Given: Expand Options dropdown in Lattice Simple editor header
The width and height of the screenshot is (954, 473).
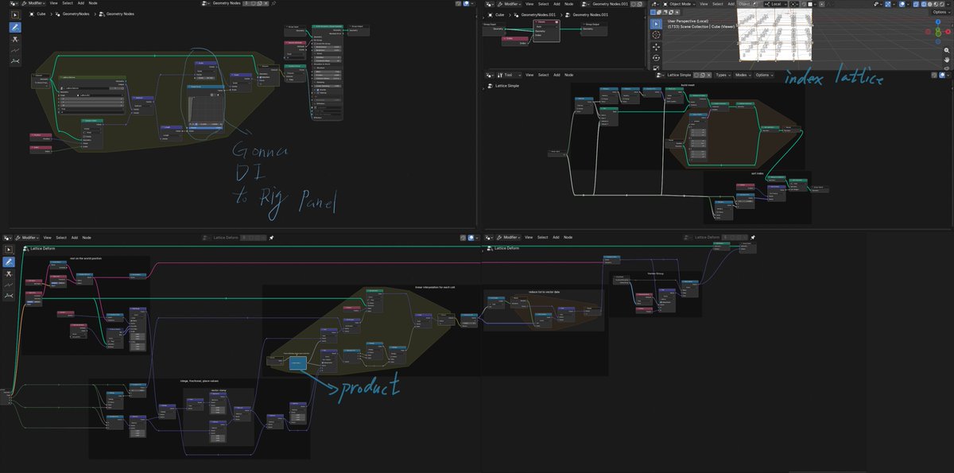Looking at the screenshot, I should (764, 75).
